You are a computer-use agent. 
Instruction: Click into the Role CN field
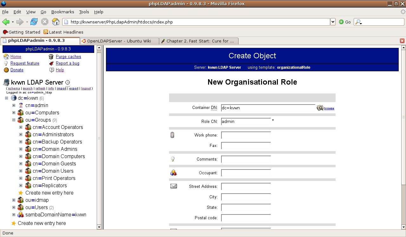pyautogui.click(x=246, y=121)
